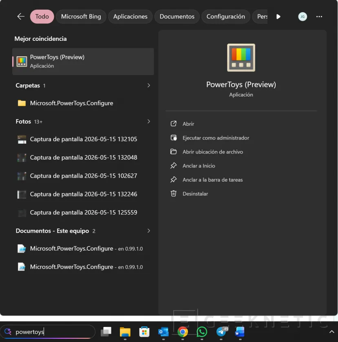Click the Carpetas section header
This screenshot has width=338, height=342.
pyautogui.click(x=31, y=86)
